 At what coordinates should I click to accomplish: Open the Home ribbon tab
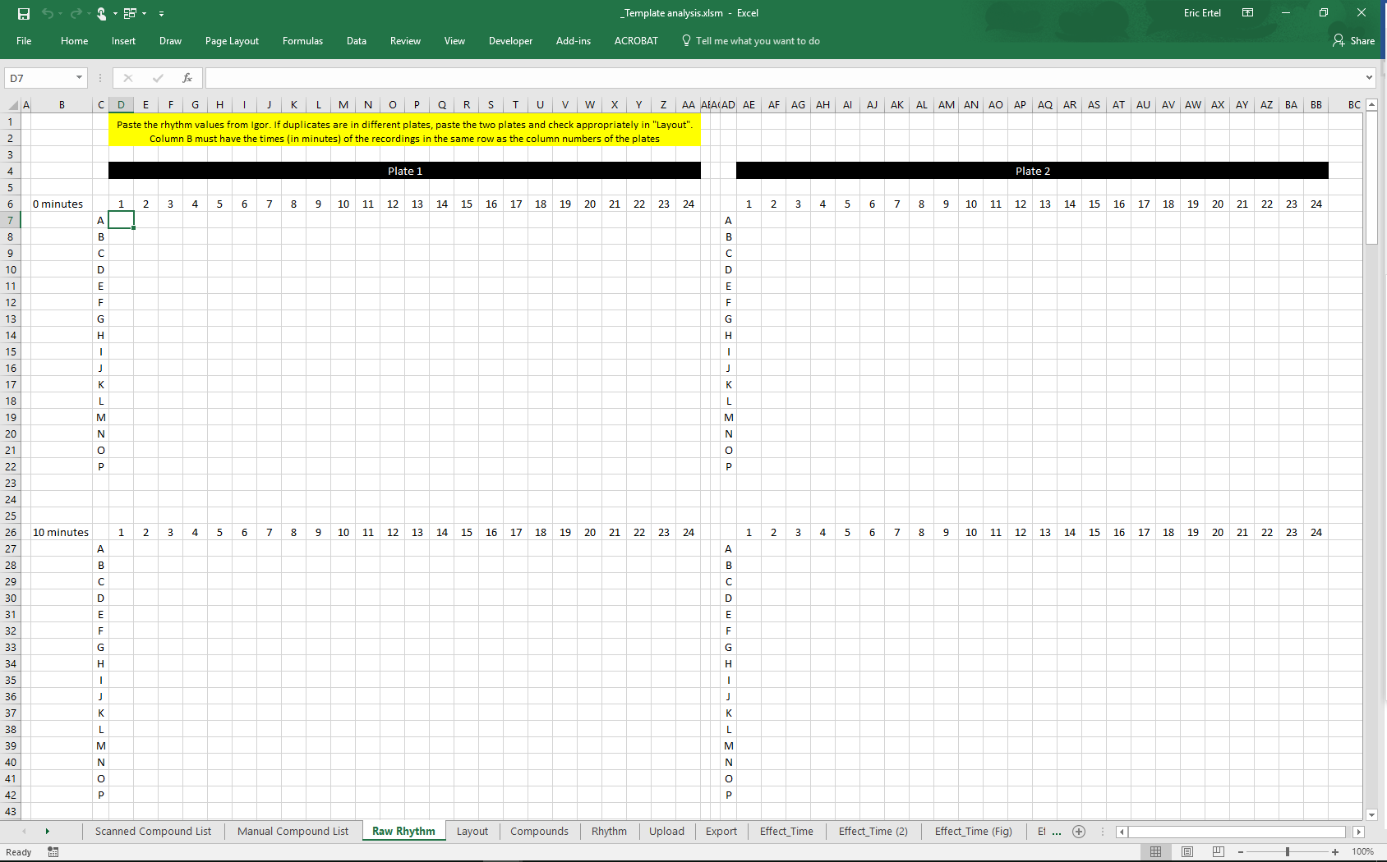pyautogui.click(x=74, y=41)
